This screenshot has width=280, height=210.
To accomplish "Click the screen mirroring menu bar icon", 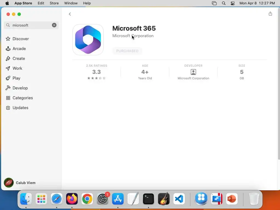I will pyautogui.click(x=214, y=3).
